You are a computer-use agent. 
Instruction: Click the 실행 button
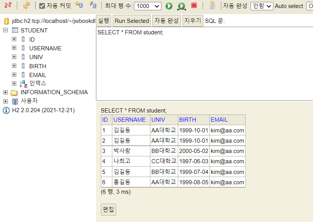tap(104, 21)
